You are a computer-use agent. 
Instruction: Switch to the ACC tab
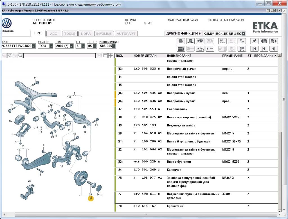point(53,34)
